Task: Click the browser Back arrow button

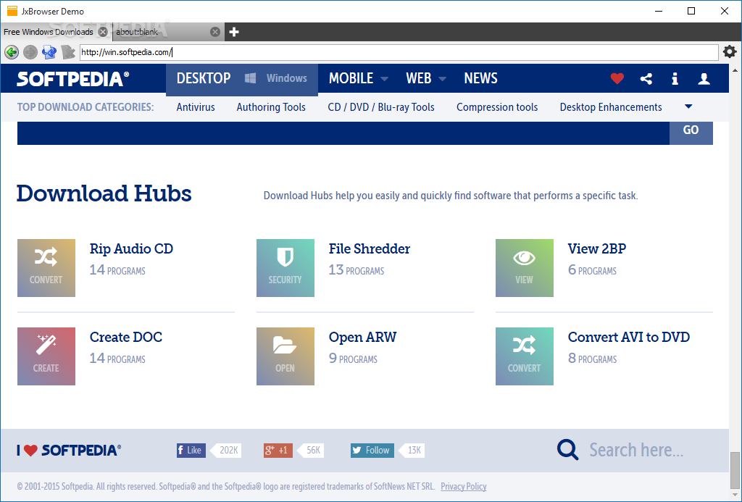Action: click(x=12, y=52)
